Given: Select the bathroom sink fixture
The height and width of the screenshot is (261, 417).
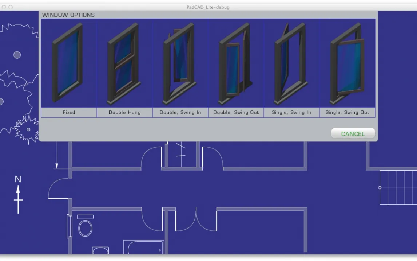Looking at the screenshot, I should 100,251.
